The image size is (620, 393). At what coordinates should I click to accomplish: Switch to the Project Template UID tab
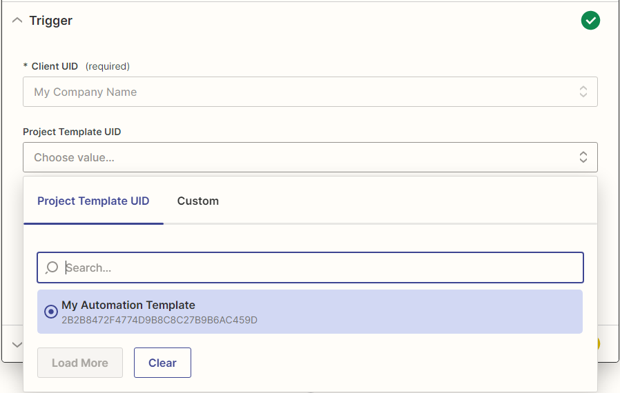coord(93,201)
